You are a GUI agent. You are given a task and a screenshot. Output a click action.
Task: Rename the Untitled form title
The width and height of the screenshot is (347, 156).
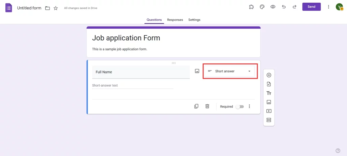pos(29,8)
